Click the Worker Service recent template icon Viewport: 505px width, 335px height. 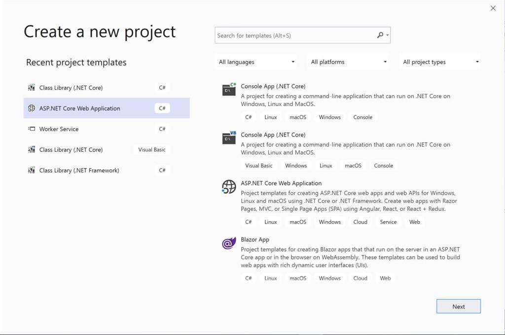click(32, 129)
